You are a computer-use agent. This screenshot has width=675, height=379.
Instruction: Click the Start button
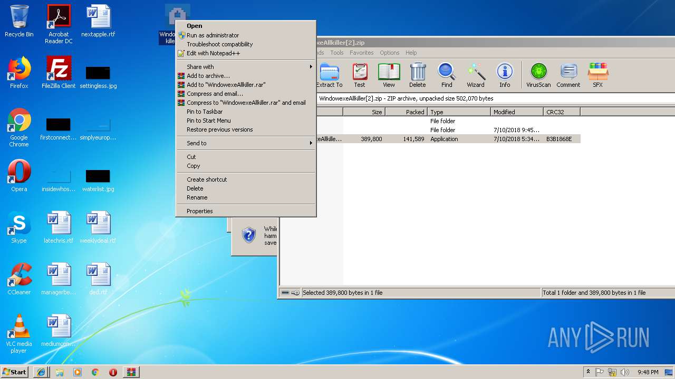[x=15, y=372]
